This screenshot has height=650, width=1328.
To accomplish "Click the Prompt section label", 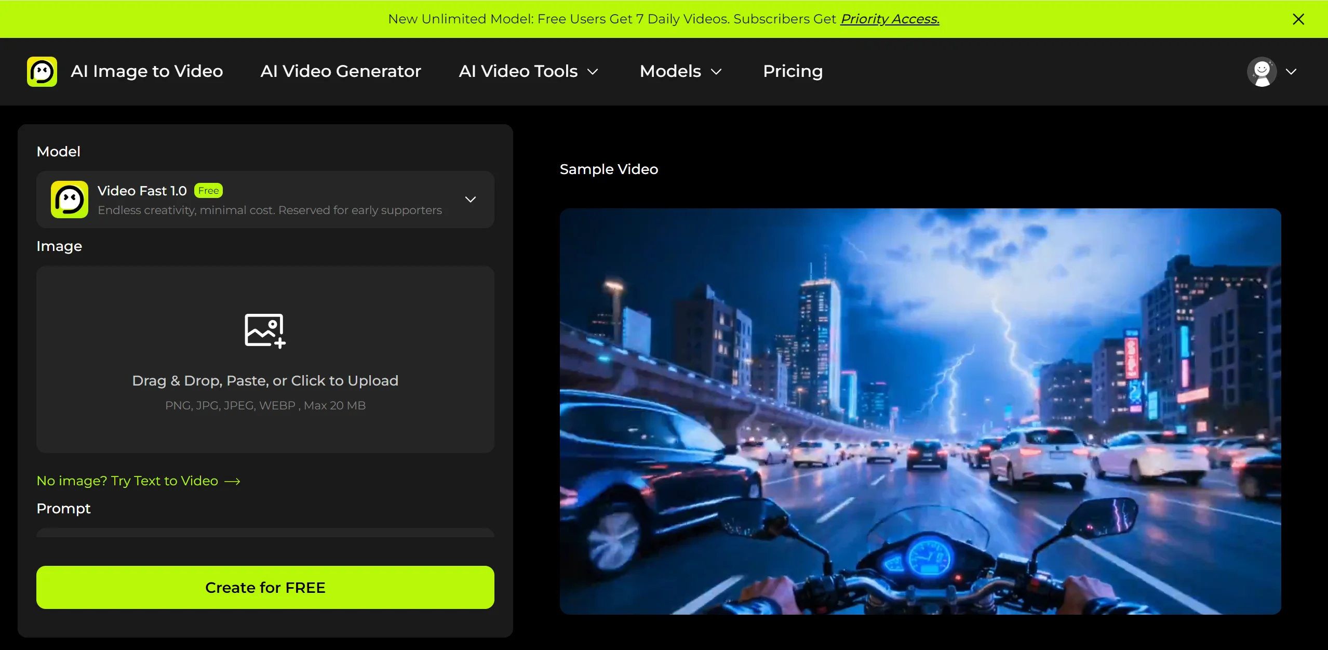I will tap(63, 509).
